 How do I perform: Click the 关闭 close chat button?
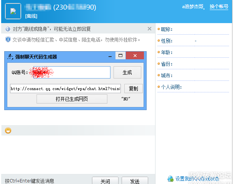(105, 181)
